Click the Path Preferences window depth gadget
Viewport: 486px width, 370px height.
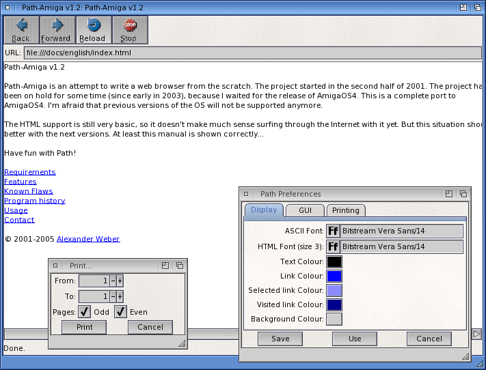coord(463,194)
